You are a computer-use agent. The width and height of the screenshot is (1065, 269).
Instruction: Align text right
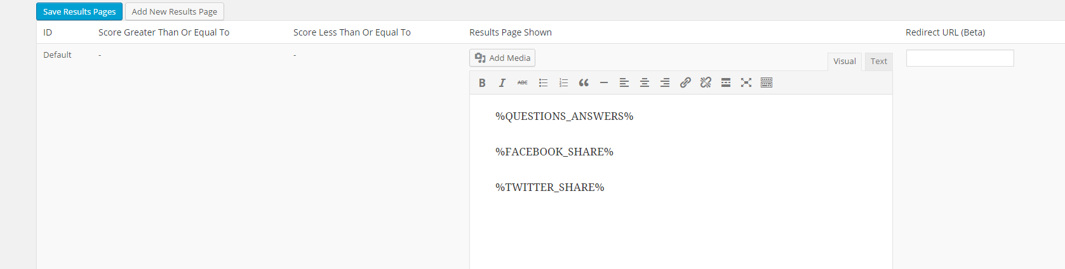665,82
